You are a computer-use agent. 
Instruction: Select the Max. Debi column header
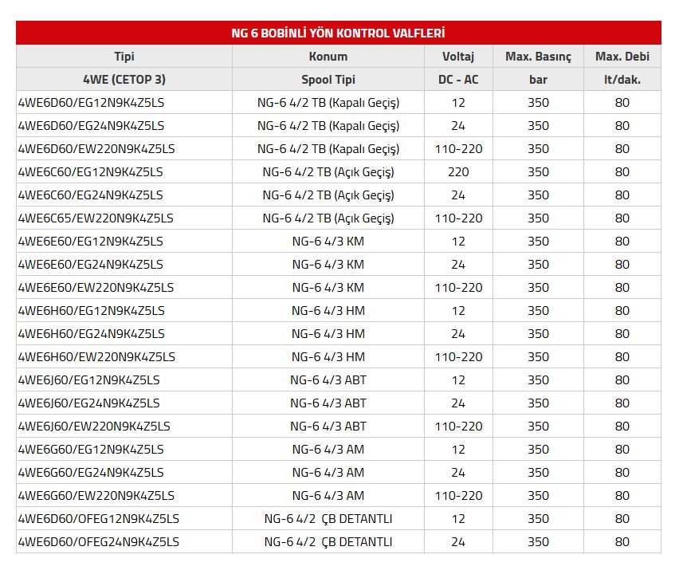622,57
